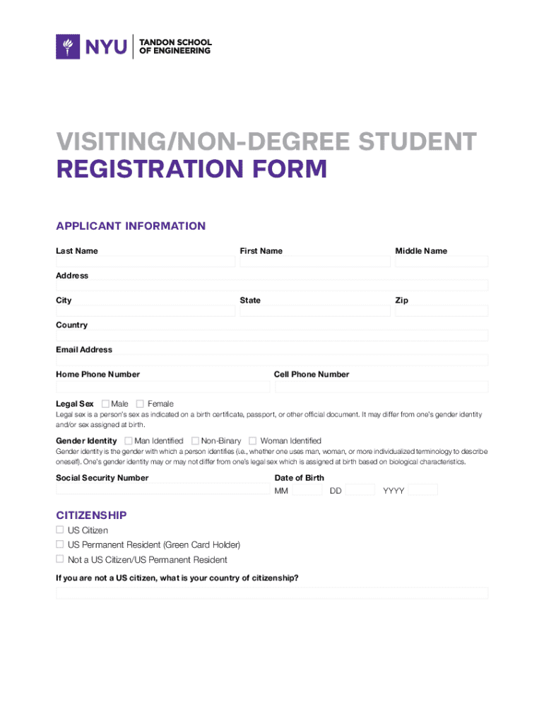
Task: Focus the birth year YYYY field
Action: coord(423,490)
